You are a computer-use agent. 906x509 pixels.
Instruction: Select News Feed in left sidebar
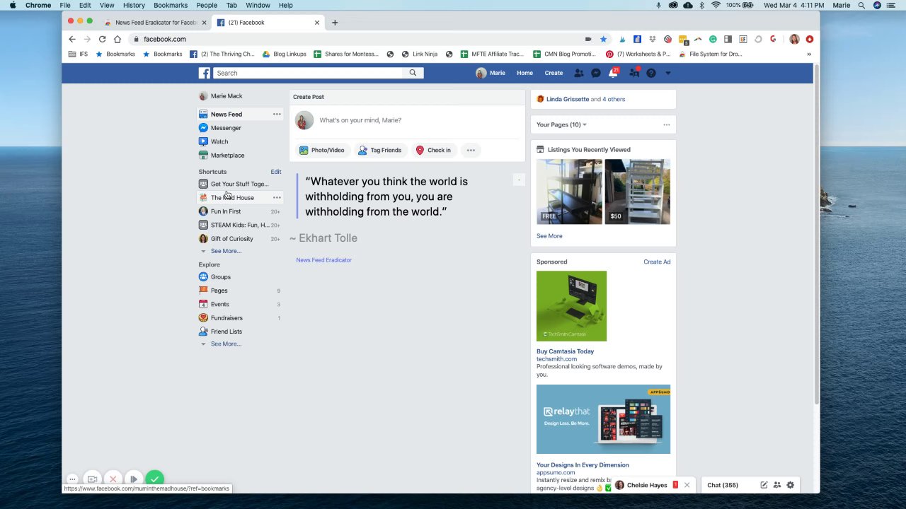coord(226,115)
